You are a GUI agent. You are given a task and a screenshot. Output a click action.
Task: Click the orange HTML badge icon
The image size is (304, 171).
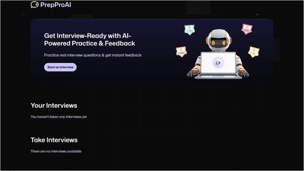[181, 51]
